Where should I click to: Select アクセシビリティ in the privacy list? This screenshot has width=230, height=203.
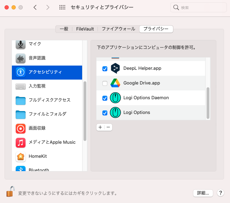click(x=47, y=73)
